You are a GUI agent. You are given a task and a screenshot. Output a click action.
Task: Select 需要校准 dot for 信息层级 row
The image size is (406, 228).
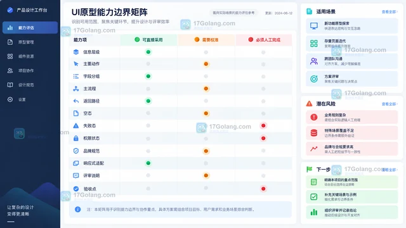pos(206,52)
